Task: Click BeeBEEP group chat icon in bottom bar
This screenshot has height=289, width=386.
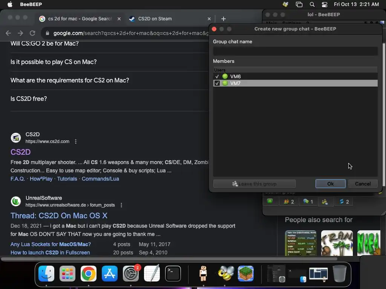Action: click(x=325, y=202)
